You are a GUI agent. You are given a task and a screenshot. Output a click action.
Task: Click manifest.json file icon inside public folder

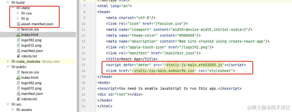click(19, 94)
